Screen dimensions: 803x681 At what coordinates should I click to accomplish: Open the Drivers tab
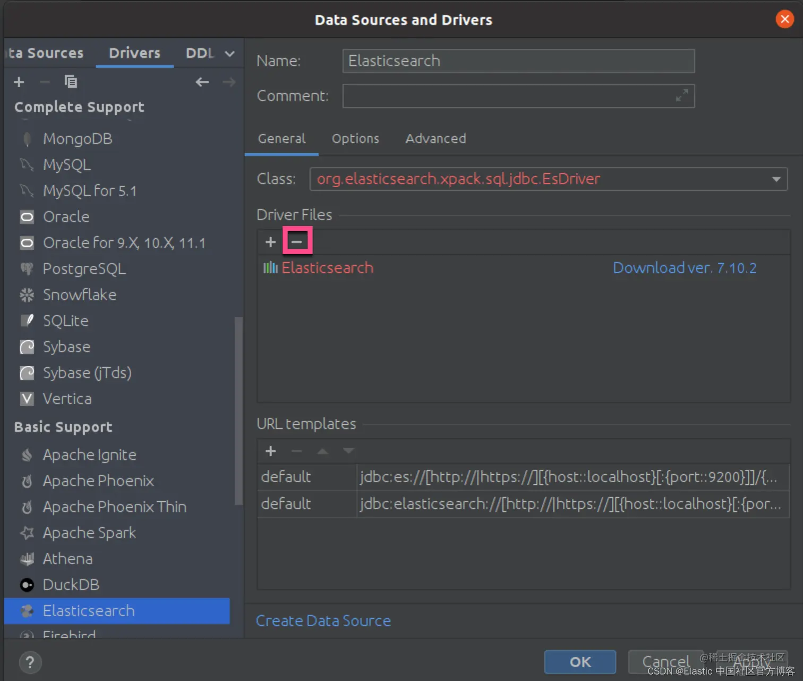134,53
